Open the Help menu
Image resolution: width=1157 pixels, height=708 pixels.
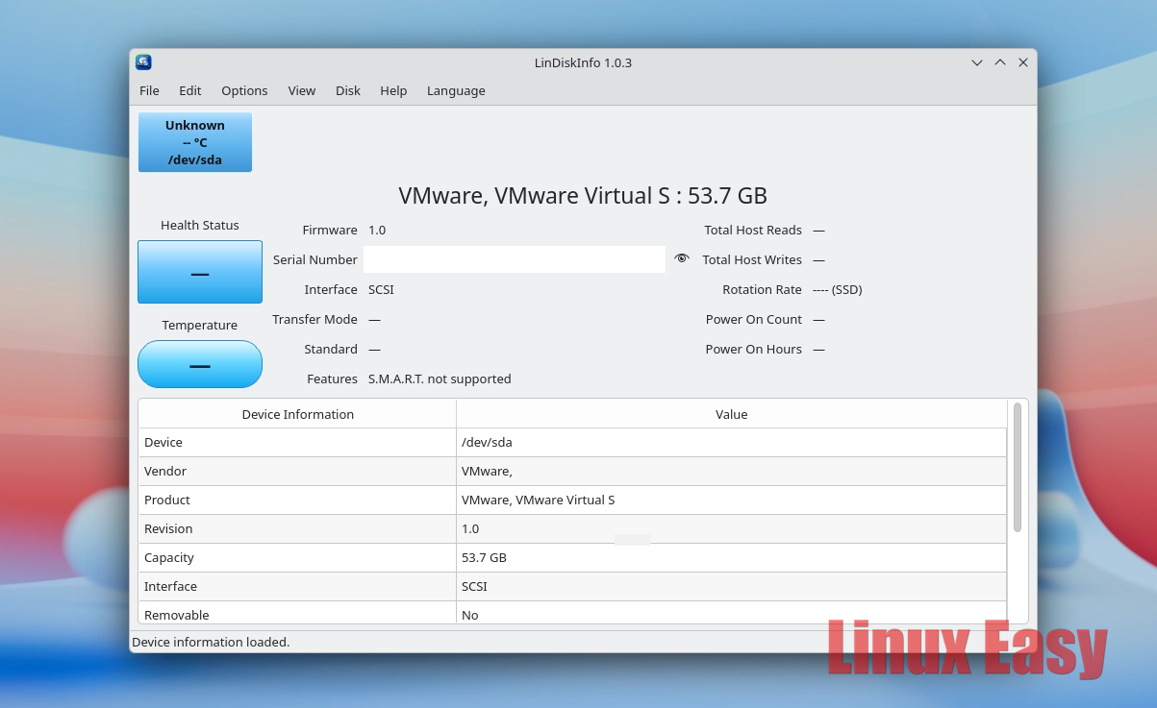pyautogui.click(x=393, y=90)
